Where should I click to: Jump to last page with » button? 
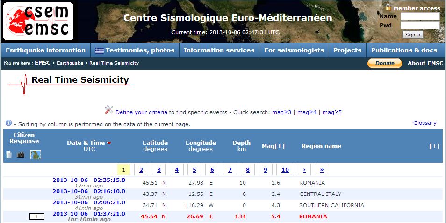[322, 170]
